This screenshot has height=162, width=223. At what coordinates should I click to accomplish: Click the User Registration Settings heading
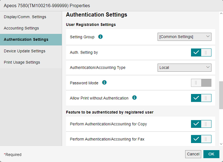pos(91,25)
